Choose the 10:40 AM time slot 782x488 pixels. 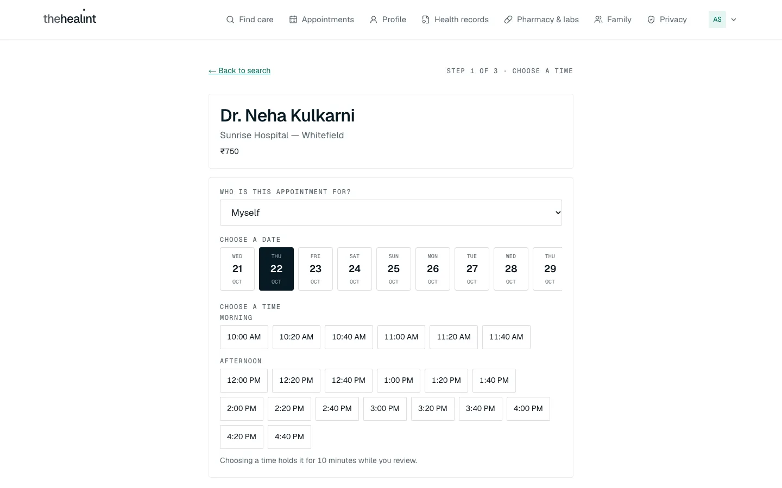coord(349,337)
